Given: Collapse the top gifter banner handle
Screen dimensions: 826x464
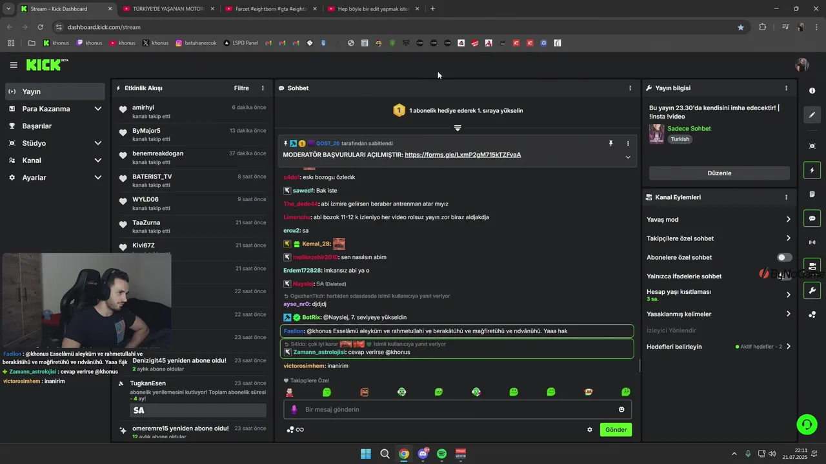Looking at the screenshot, I should coord(458,128).
